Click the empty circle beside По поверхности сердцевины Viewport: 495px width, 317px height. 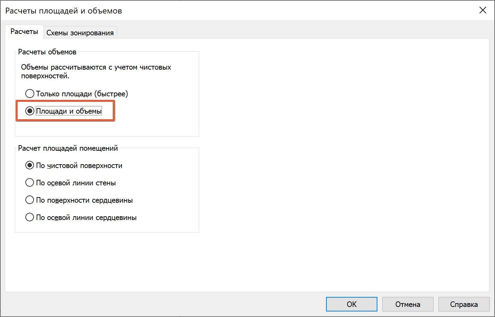click(30, 200)
